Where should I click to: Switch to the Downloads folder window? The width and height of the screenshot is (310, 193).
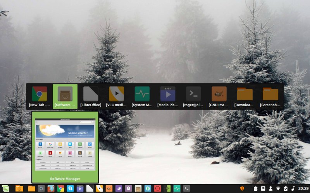coord(245,96)
